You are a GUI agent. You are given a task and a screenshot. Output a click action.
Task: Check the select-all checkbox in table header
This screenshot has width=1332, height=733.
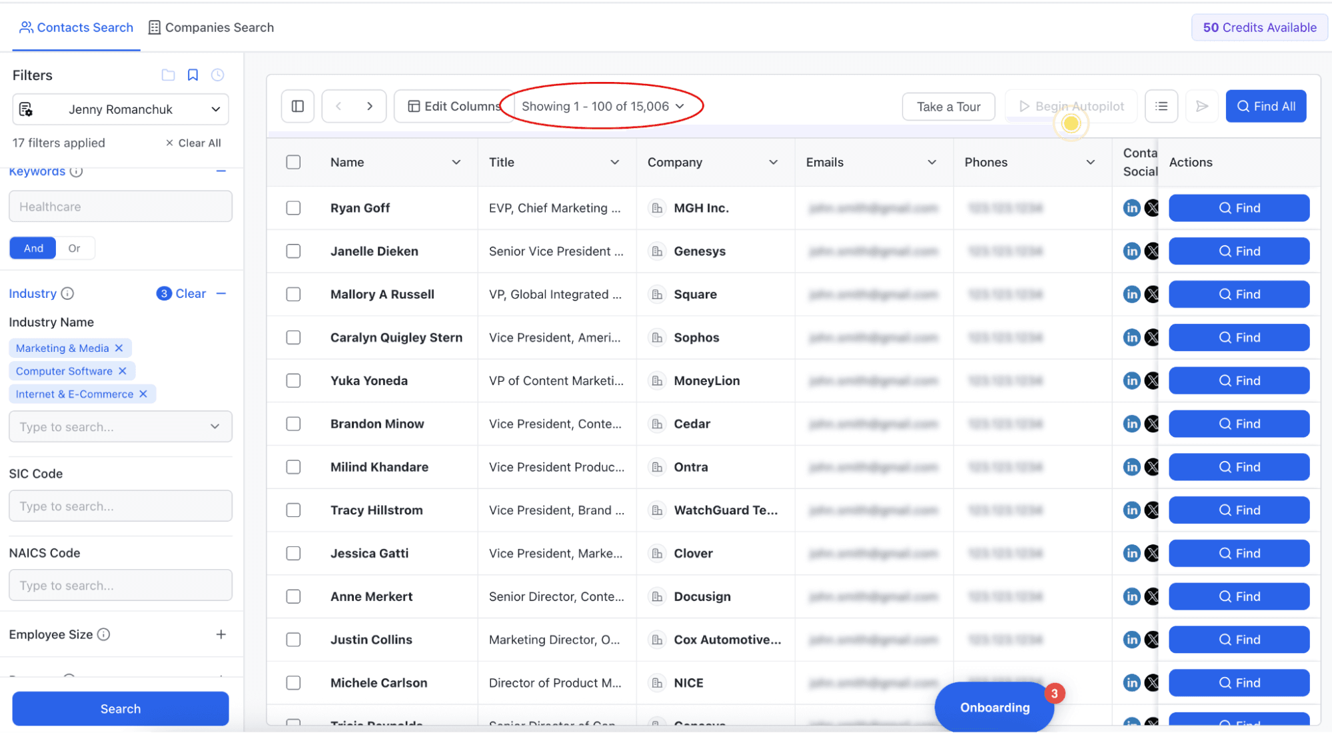(293, 161)
